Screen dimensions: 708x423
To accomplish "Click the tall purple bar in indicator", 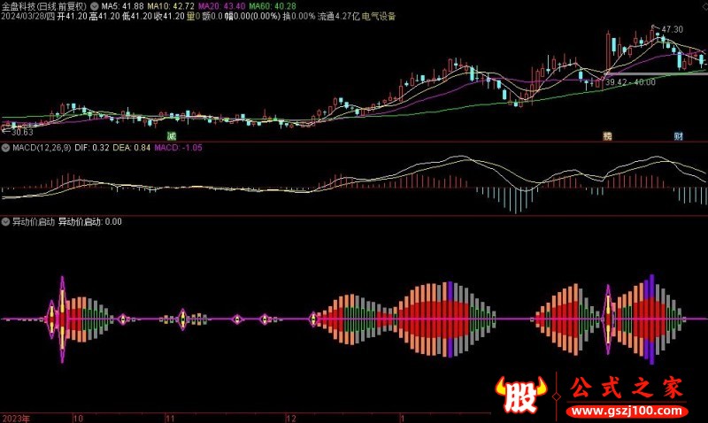I will click(651, 319).
